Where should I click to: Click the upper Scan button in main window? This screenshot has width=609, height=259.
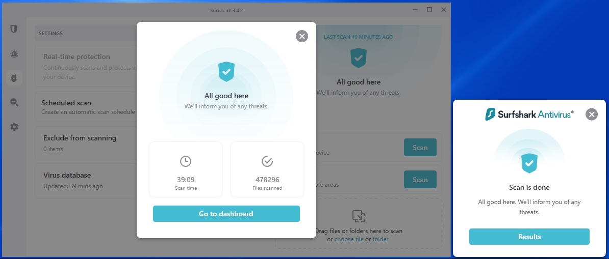tap(420, 148)
